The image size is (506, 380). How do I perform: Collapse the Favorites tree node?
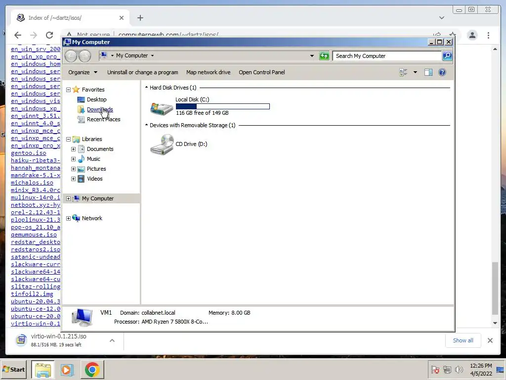tap(68, 90)
